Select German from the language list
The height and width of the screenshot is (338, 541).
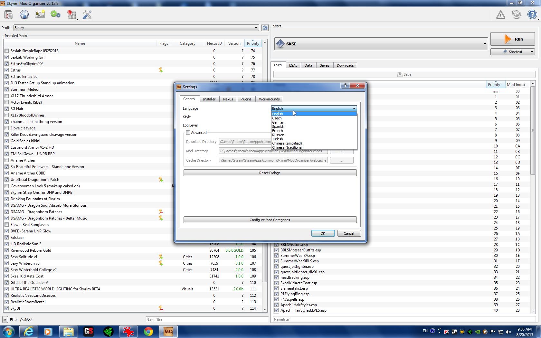tap(278, 122)
